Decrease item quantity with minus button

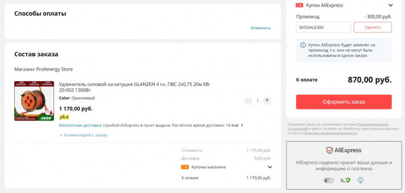point(248,101)
